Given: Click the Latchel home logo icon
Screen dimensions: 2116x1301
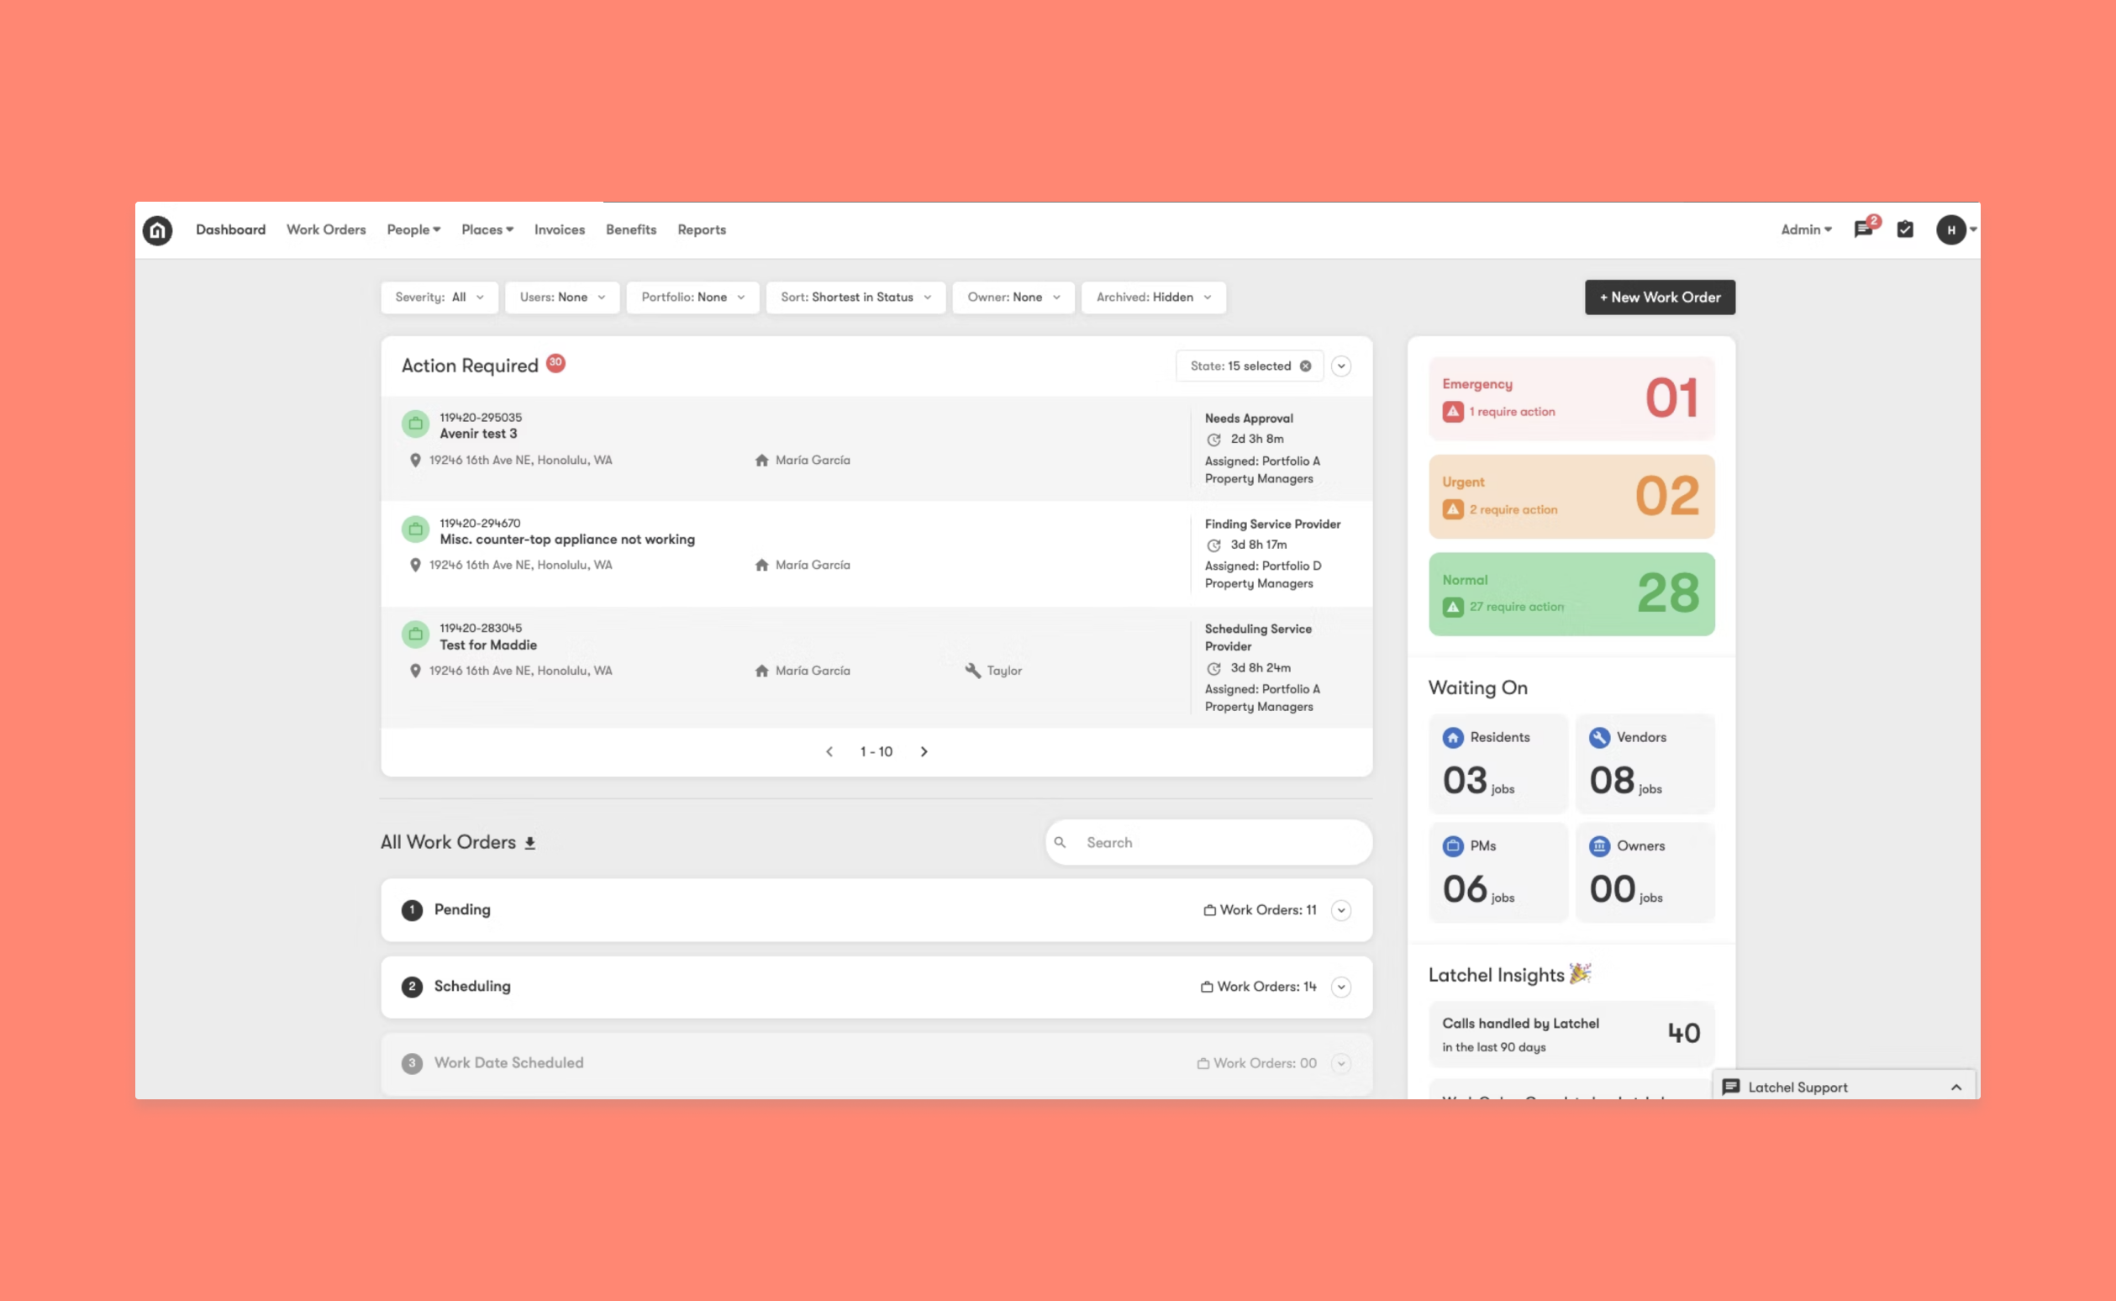Looking at the screenshot, I should click(157, 229).
